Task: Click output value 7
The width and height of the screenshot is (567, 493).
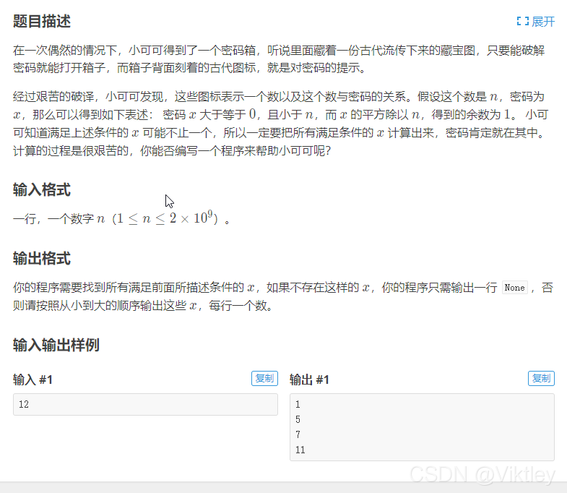Action: pyautogui.click(x=298, y=434)
